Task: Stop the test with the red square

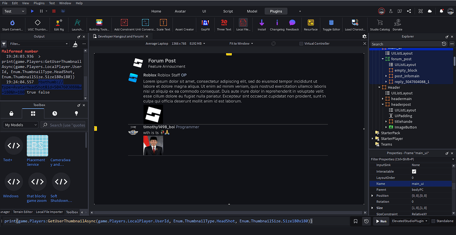Action: pyautogui.click(x=53, y=11)
